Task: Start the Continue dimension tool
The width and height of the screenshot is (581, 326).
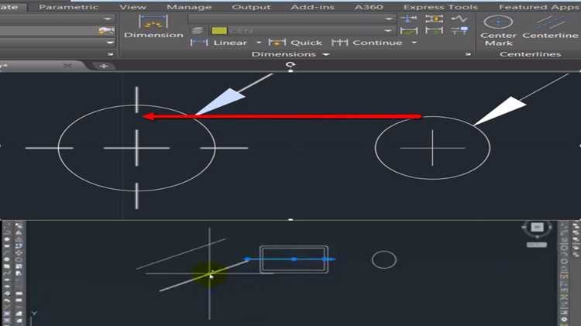Action: point(367,43)
